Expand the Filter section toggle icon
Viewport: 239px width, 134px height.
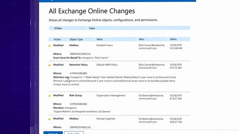pyautogui.click(x=55, y=28)
